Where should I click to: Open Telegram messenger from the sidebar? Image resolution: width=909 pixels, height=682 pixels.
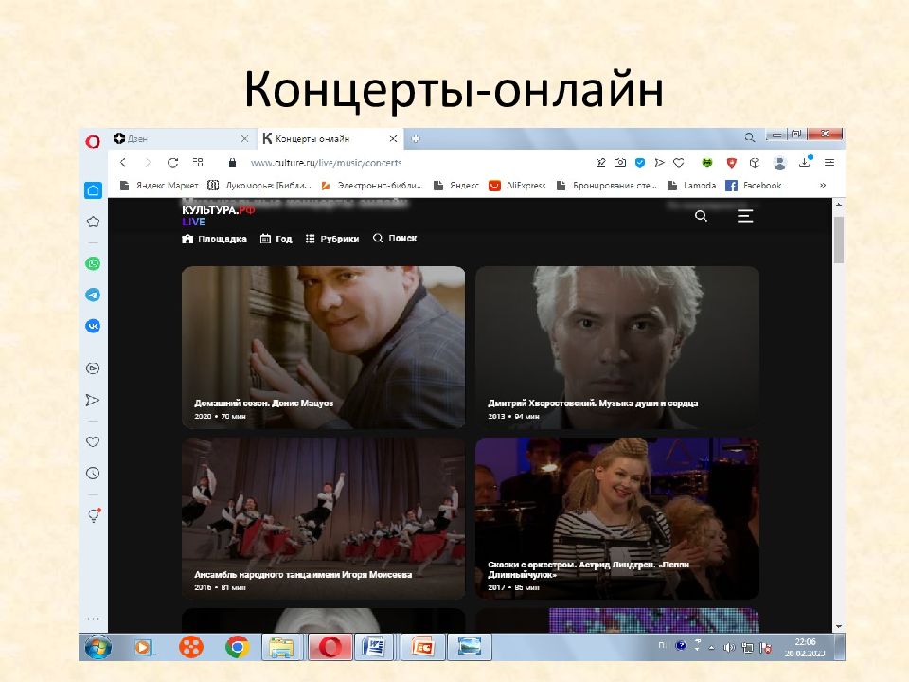coord(93,295)
